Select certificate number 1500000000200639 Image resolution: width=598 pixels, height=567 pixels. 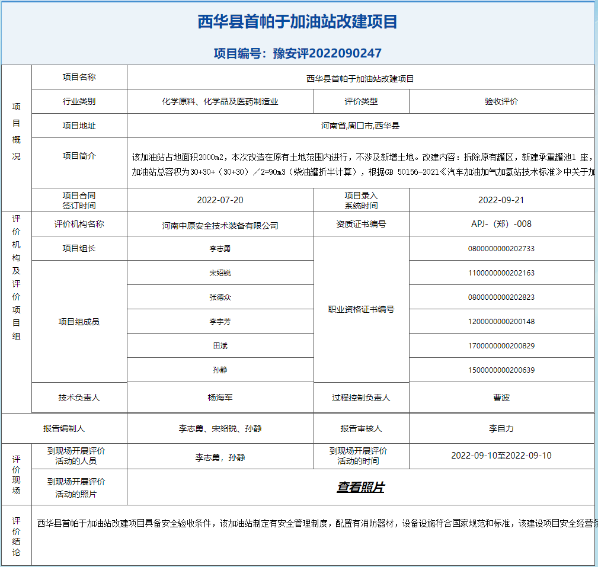pyautogui.click(x=501, y=370)
